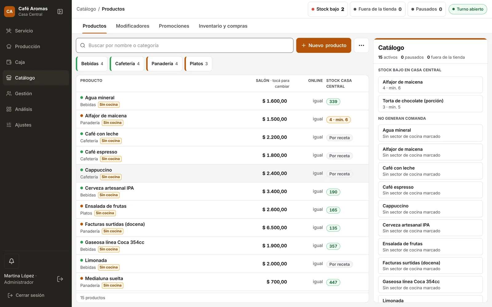Click Por receta badge for Limonada

tap(339, 264)
